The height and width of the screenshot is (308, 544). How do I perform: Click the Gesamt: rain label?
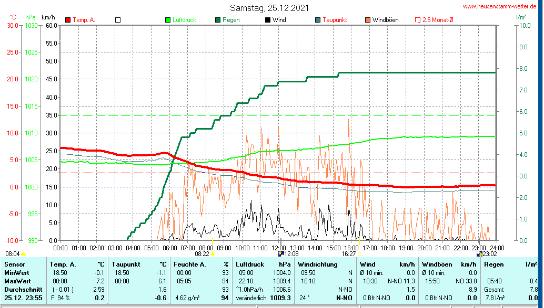494,289
